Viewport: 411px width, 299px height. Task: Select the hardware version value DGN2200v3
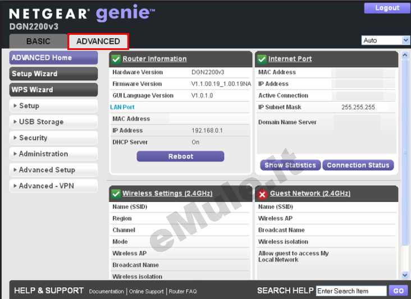tap(208, 72)
